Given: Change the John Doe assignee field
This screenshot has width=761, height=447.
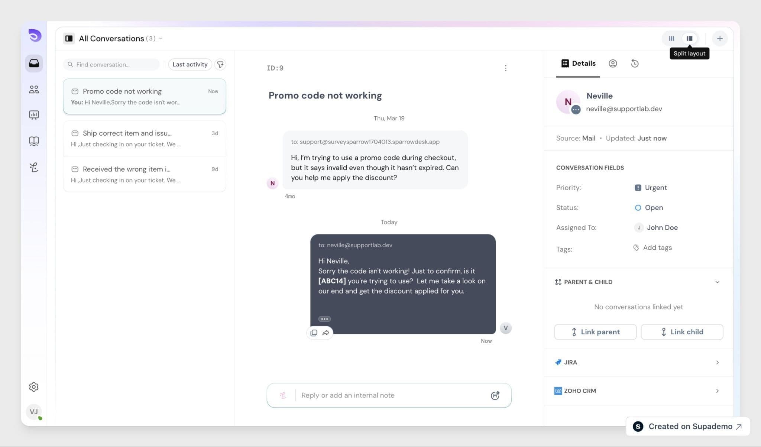Looking at the screenshot, I should [x=656, y=228].
